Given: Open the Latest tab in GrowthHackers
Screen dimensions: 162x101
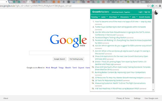Looking at the screenshot, I should pyautogui.click(x=103, y=17).
